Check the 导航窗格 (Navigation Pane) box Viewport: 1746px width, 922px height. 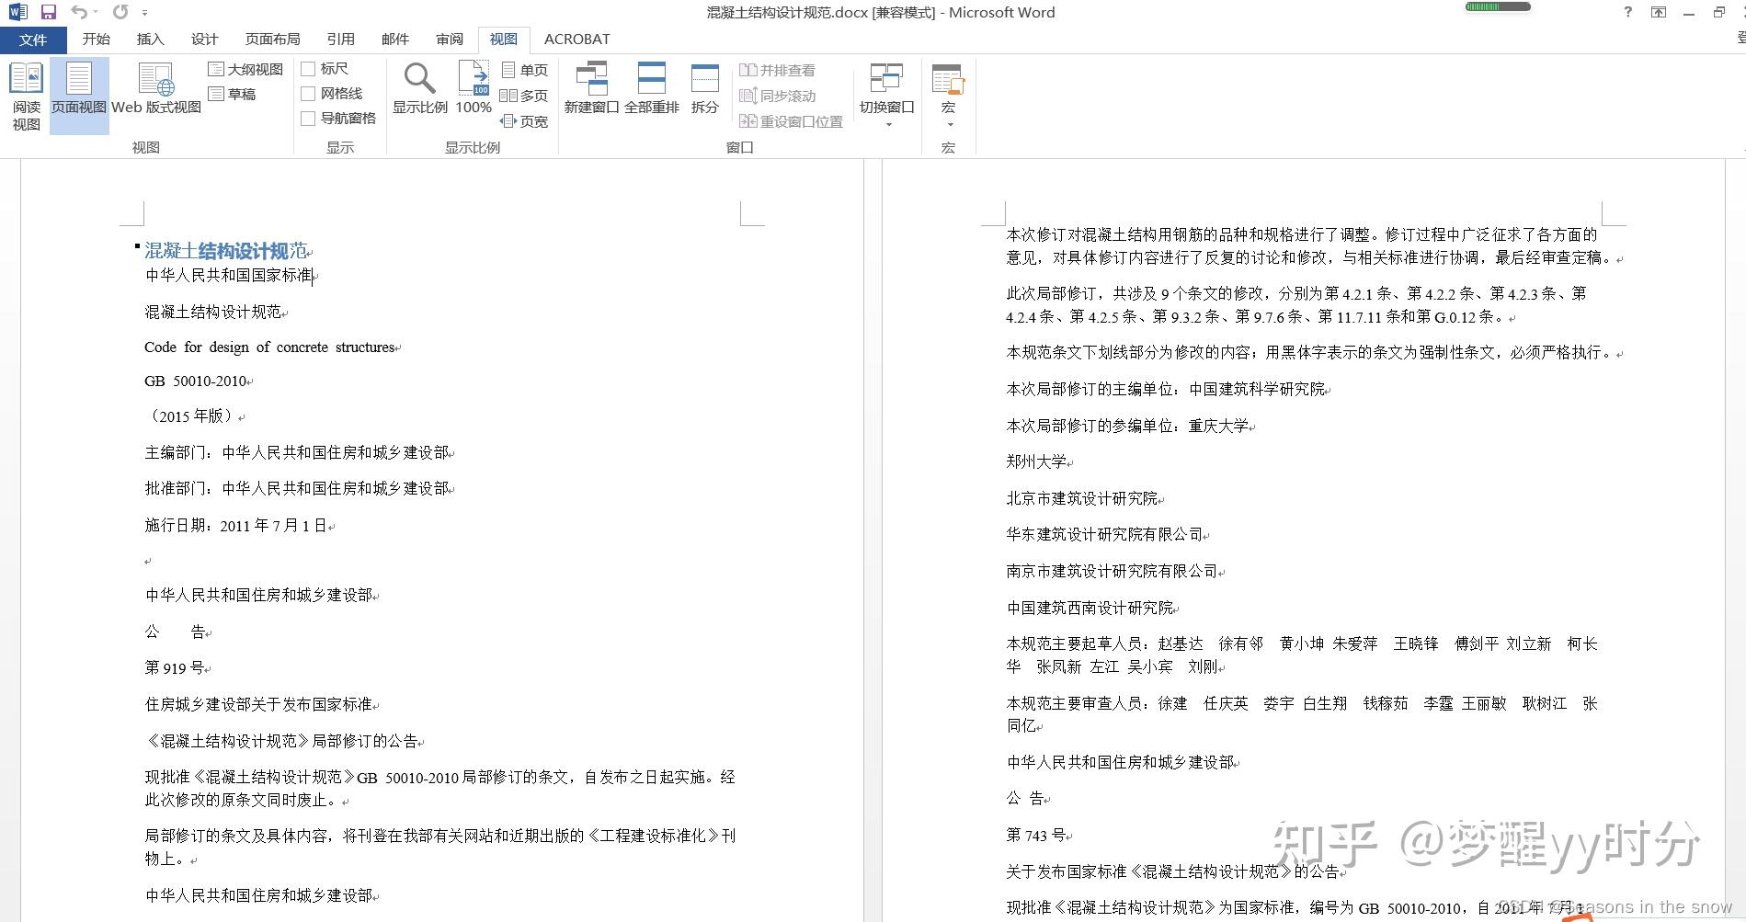point(309,119)
